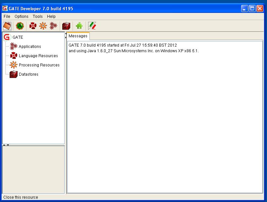Select Applications in the resource tree
267x202 pixels.
(30, 47)
